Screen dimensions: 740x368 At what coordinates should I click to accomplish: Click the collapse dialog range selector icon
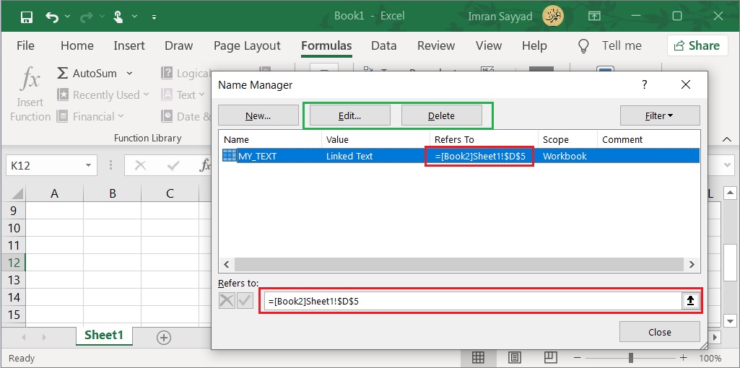[690, 300]
